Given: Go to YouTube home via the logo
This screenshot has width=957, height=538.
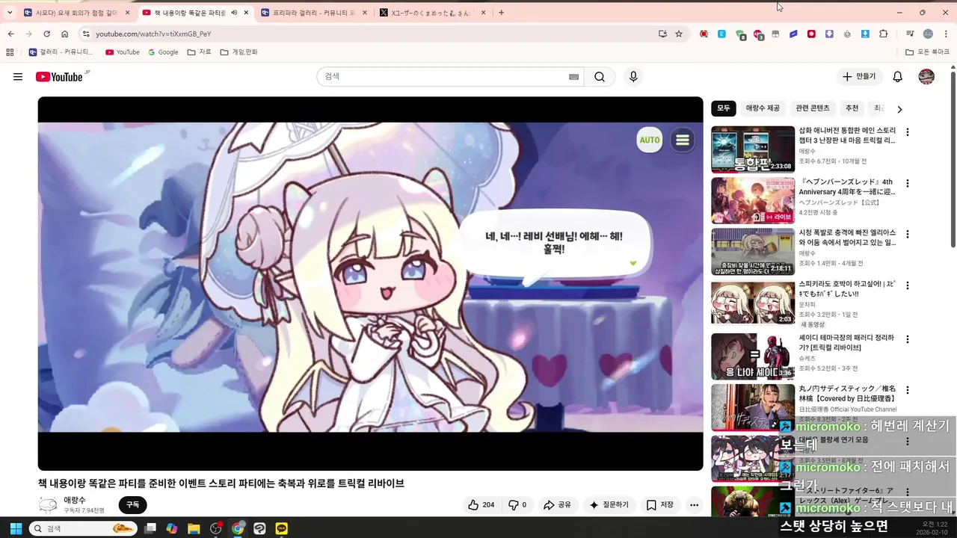Looking at the screenshot, I should 60,77.
